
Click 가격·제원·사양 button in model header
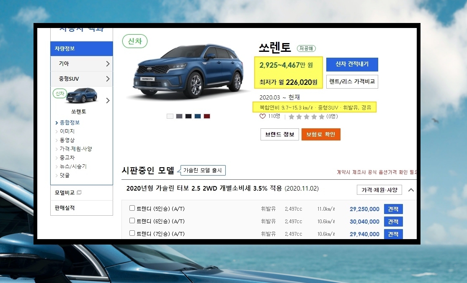pyautogui.click(x=379, y=190)
